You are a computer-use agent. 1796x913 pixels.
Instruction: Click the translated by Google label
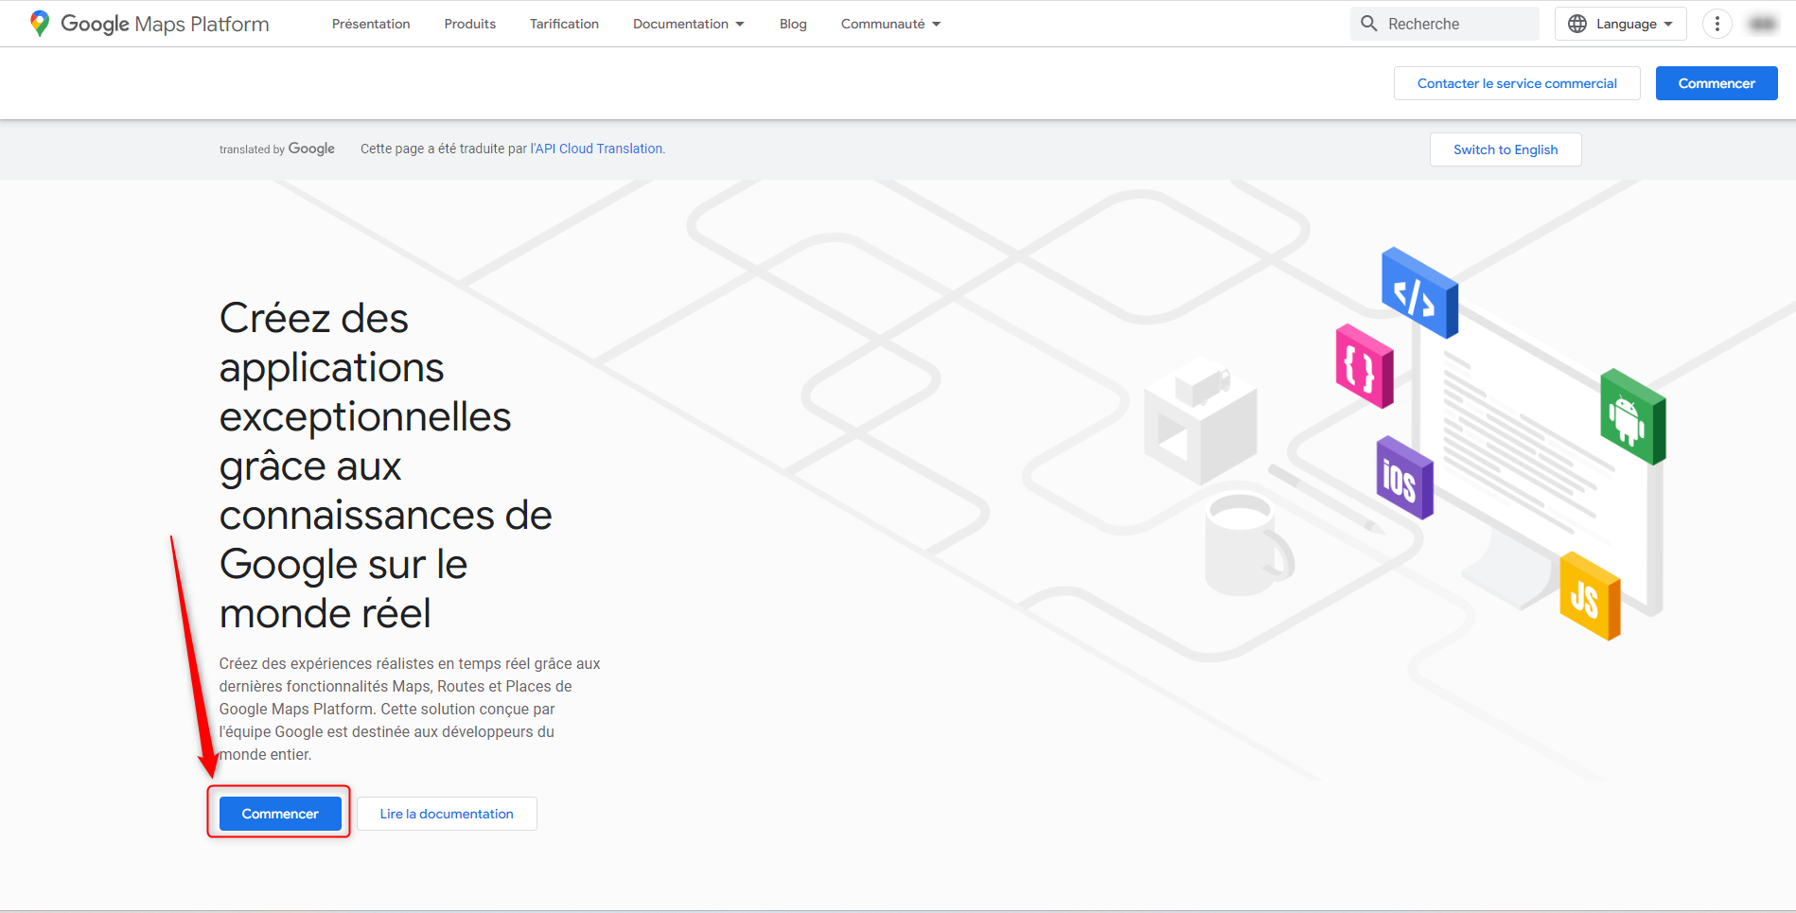(x=277, y=149)
